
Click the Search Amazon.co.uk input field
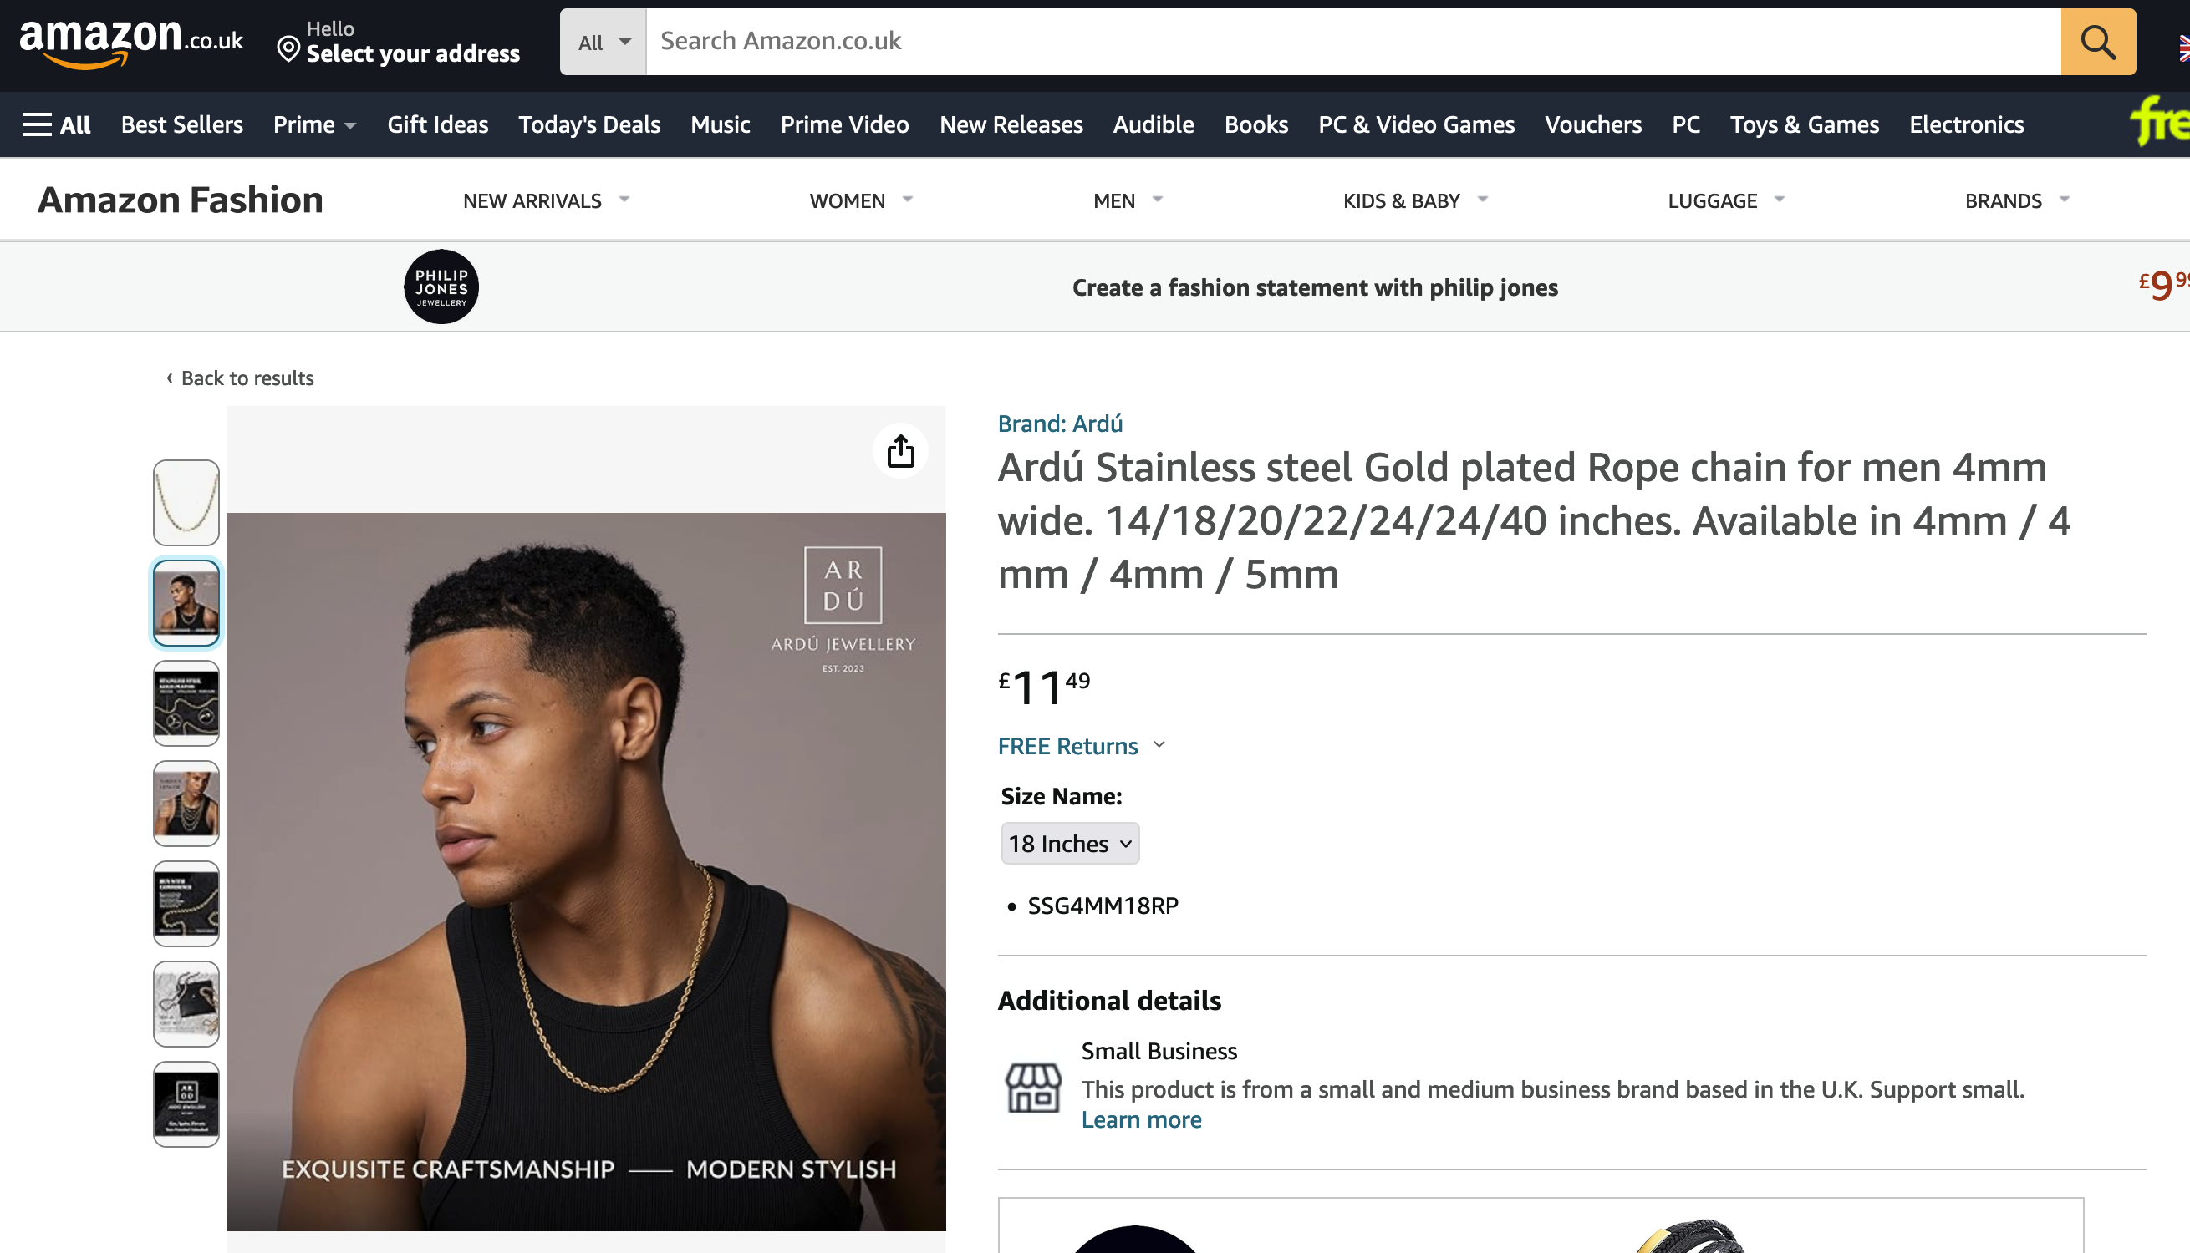pos(1352,41)
